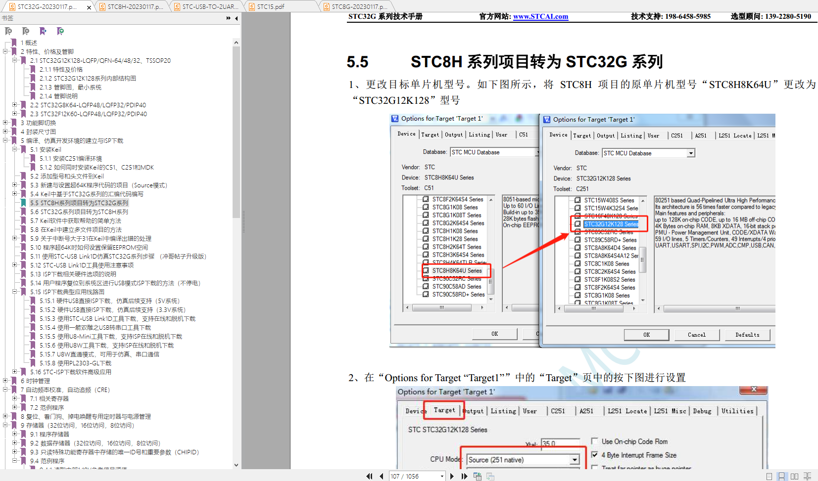Open bookmark '5.15.7 U8W直通模式'
Screen dimensions: 818x481
click(99, 354)
